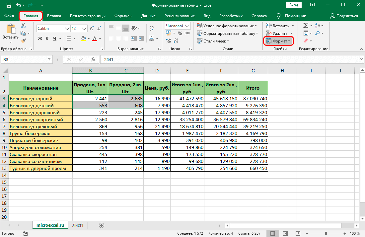Screen dimensions: 365x237
Task: Toggle italic formatting (К)
Action: click(x=47, y=39)
